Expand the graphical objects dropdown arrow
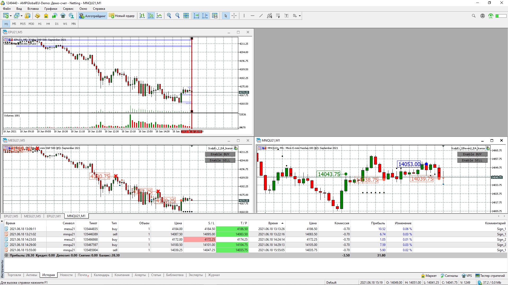Screen dimensions: 508x285 [300, 16]
